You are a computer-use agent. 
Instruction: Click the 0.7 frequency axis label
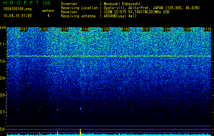3,112
